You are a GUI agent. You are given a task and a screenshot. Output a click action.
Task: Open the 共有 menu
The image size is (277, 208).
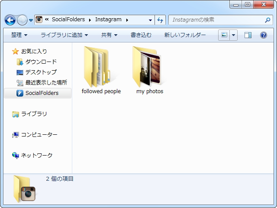coord(109,35)
